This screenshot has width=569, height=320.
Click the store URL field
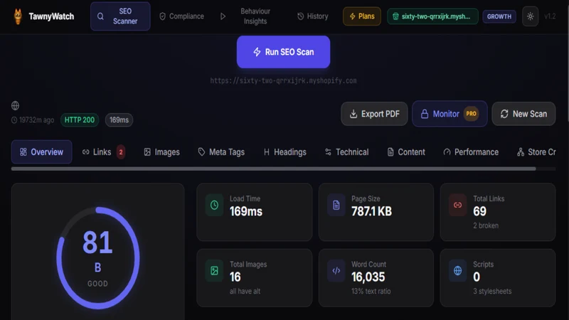283,80
